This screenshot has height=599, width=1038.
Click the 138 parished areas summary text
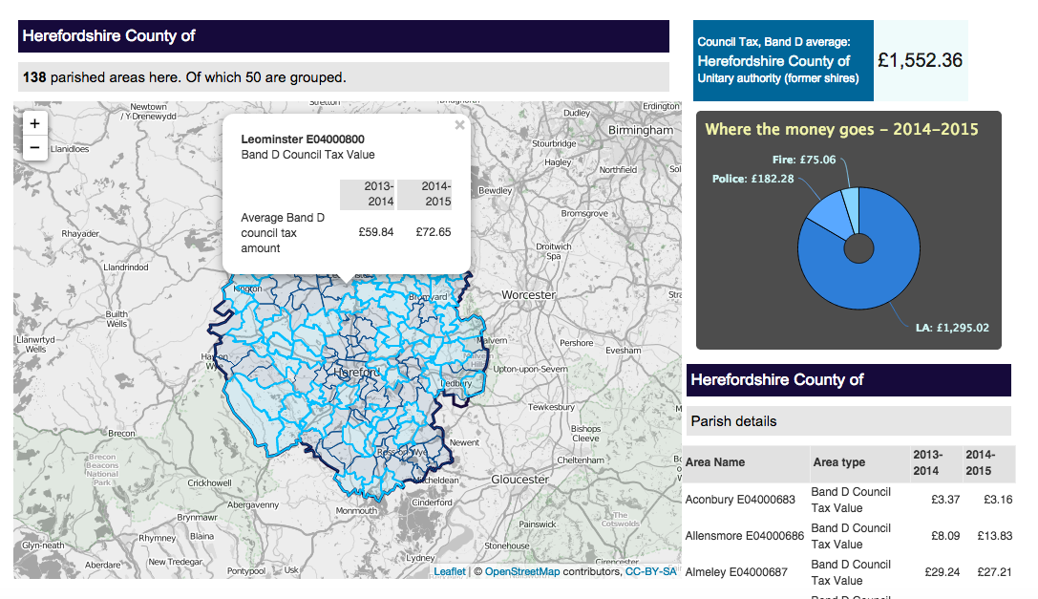click(184, 77)
